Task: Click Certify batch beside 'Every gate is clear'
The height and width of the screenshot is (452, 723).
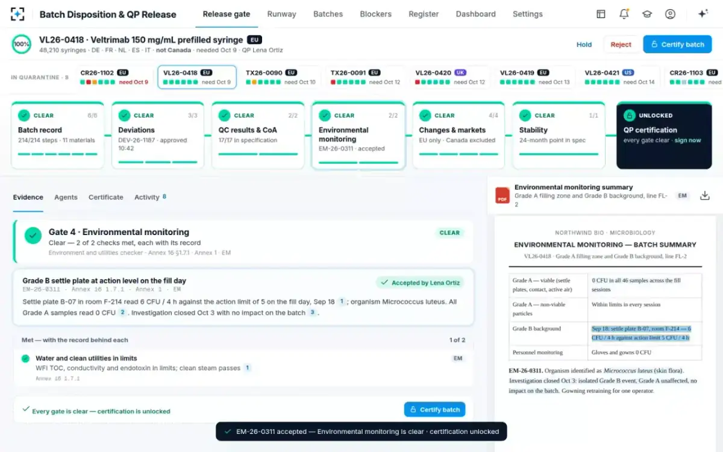Action: 434,409
